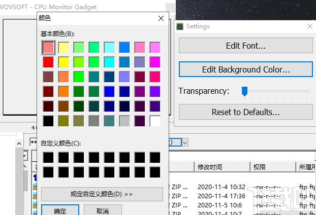Open the combo box dropdown arrow
This screenshot has width=316, height=215.
pyautogui.click(x=185, y=142)
